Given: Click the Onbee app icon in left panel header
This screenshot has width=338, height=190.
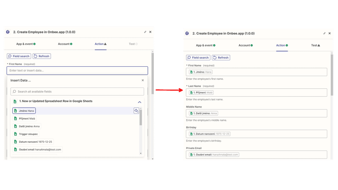Looking at the screenshot, I should click(x=8, y=32).
